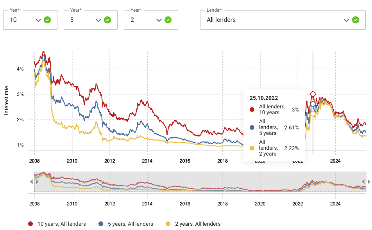This screenshot has width=372, height=230.
Task: Click the blue 5 years marker on chart
Action: (x=313, y=104)
